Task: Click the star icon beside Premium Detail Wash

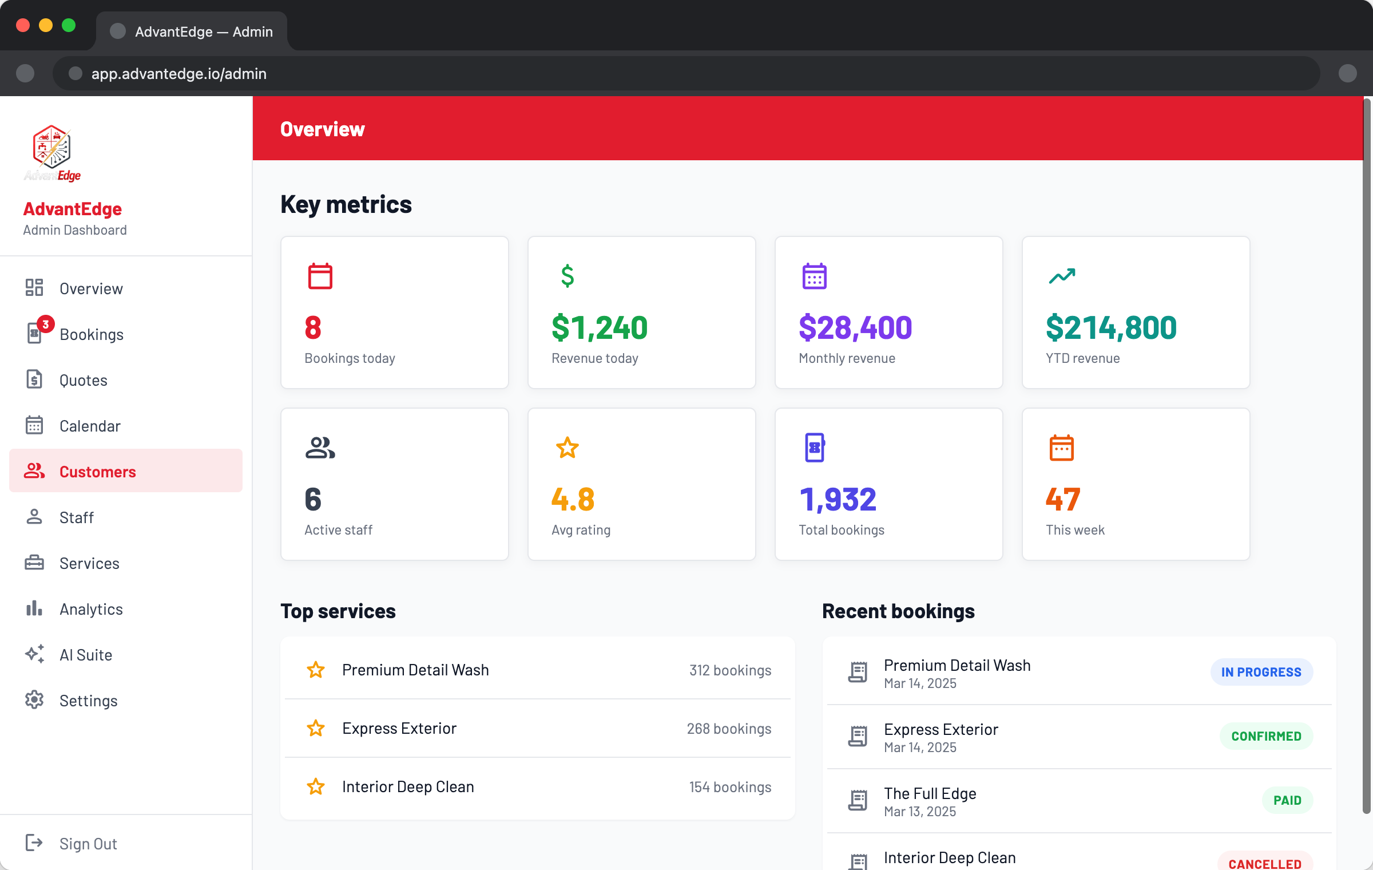Action: (316, 670)
